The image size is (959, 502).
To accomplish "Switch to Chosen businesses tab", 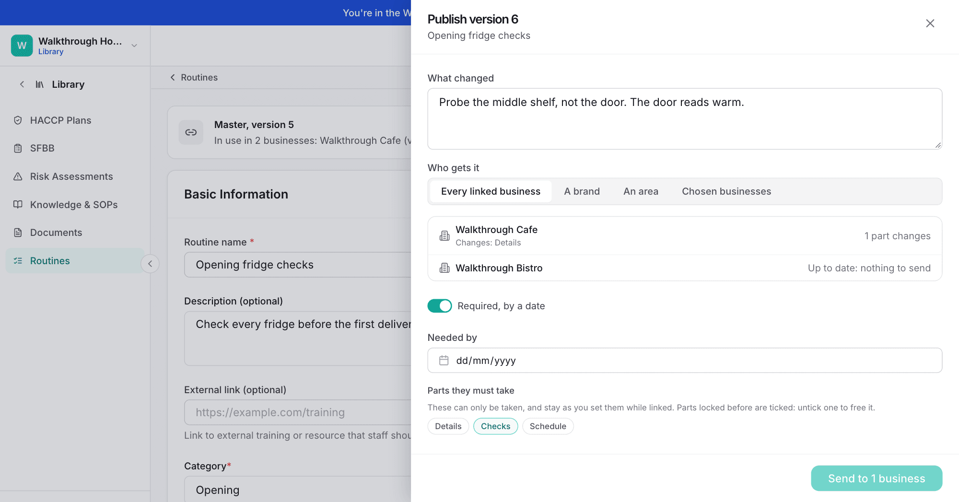I will pyautogui.click(x=726, y=191).
